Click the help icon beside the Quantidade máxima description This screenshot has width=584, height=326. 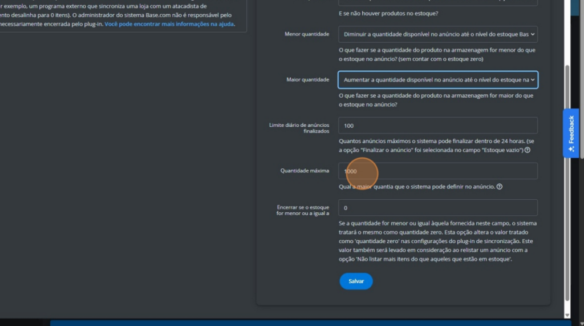pos(500,187)
